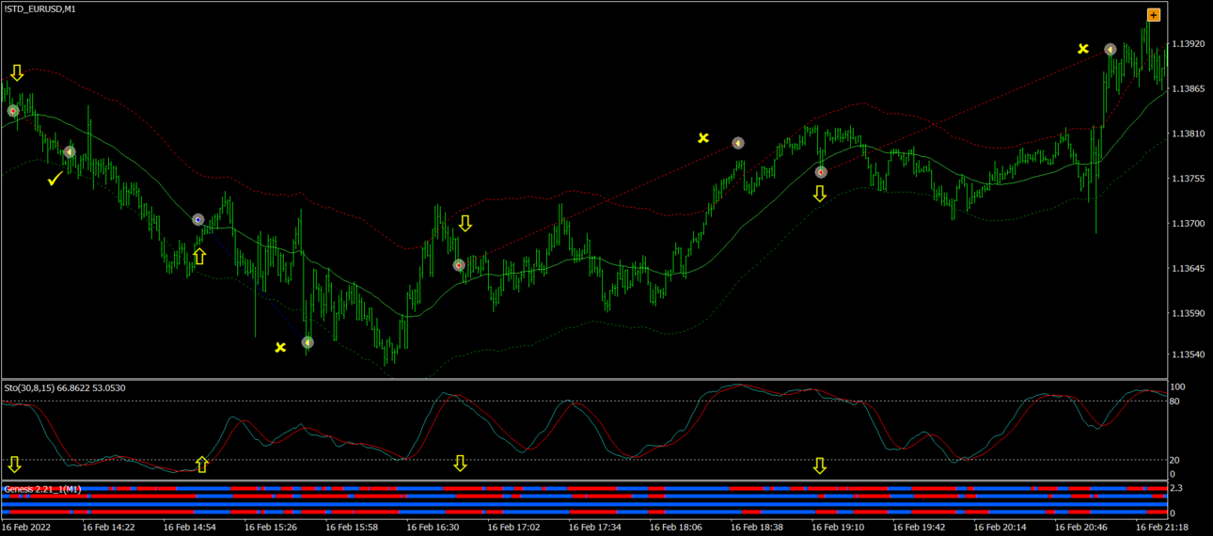Click the red circle marker near 16:30
This screenshot has width=1213, height=536.
[459, 265]
